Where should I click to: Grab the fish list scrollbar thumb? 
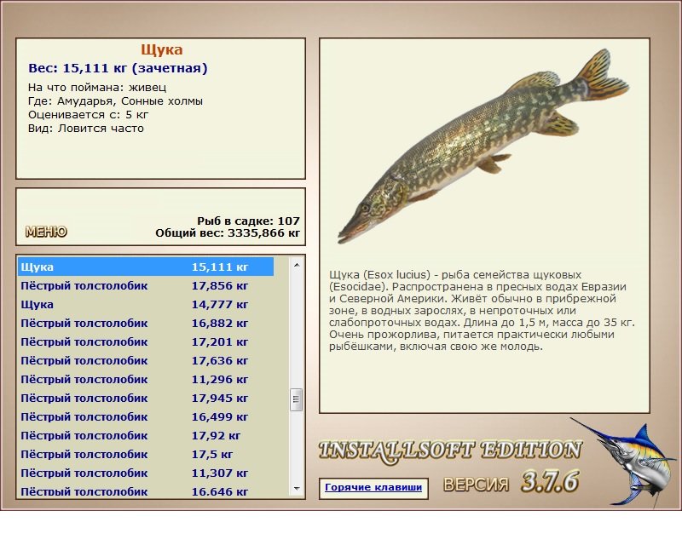296,399
